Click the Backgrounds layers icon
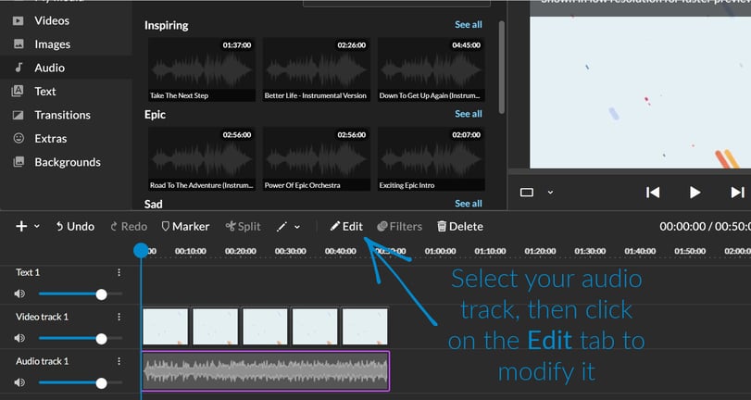This screenshot has width=751, height=400. pyautogui.click(x=19, y=162)
